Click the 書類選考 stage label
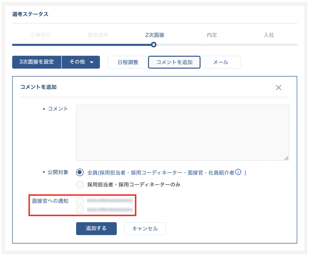 (x=98, y=35)
